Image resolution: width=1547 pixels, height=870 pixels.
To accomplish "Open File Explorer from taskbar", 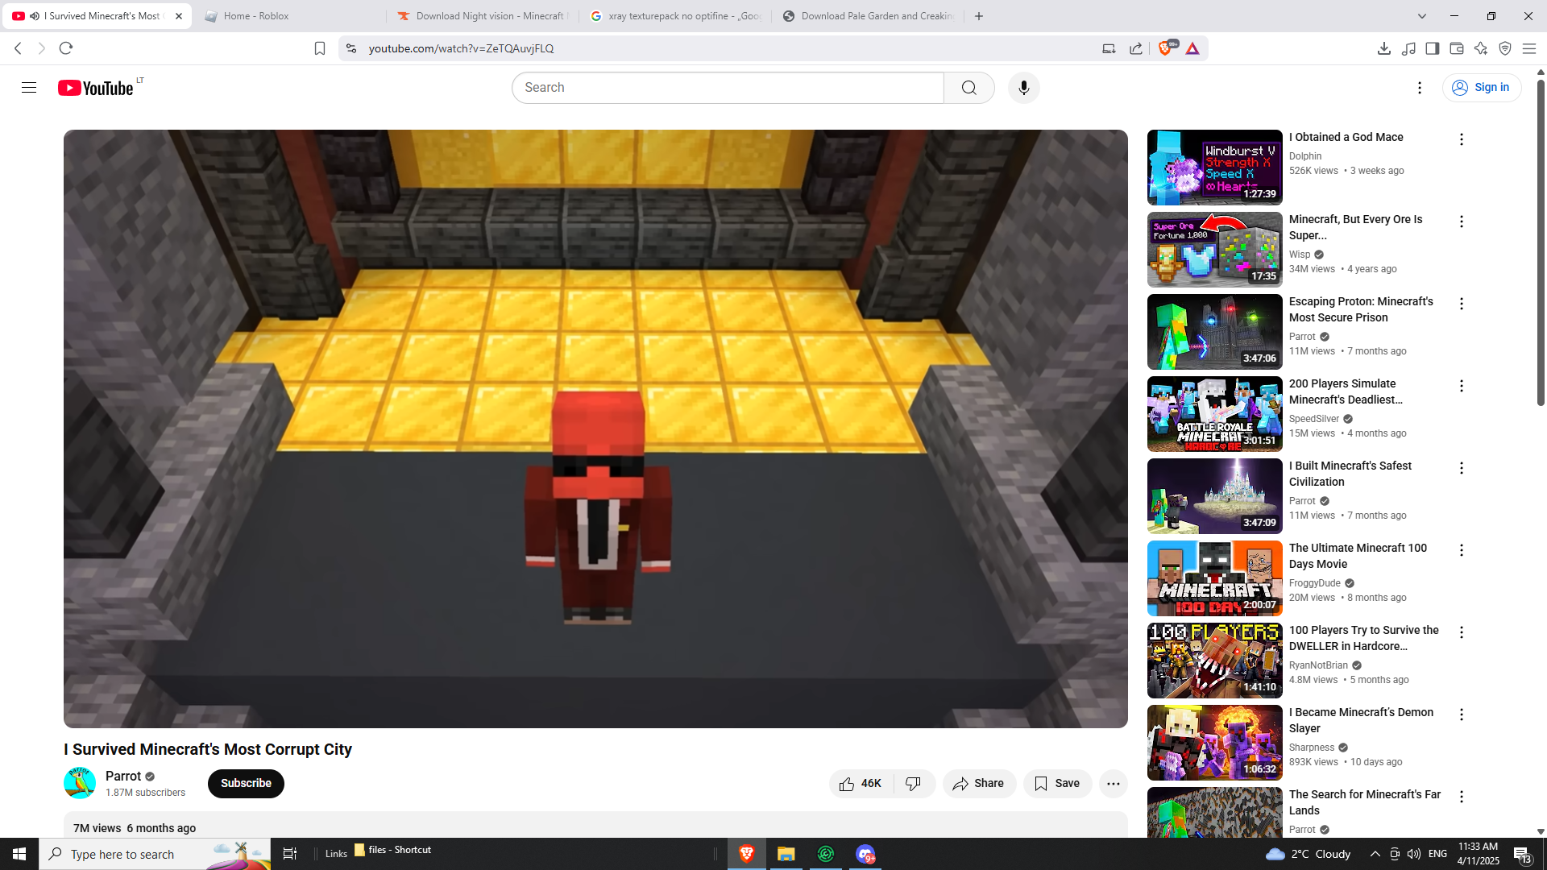I will point(786,854).
